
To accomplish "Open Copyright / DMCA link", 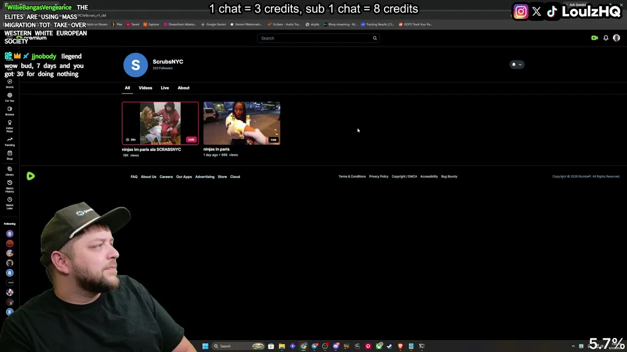I will pos(405,176).
